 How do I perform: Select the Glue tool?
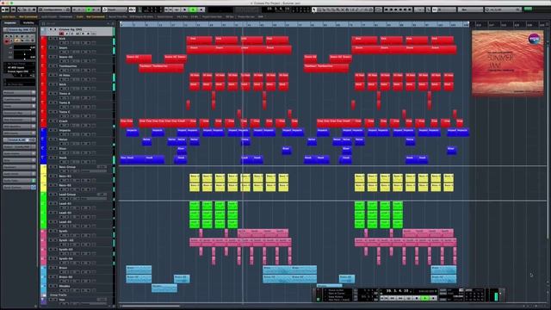click(329, 9)
